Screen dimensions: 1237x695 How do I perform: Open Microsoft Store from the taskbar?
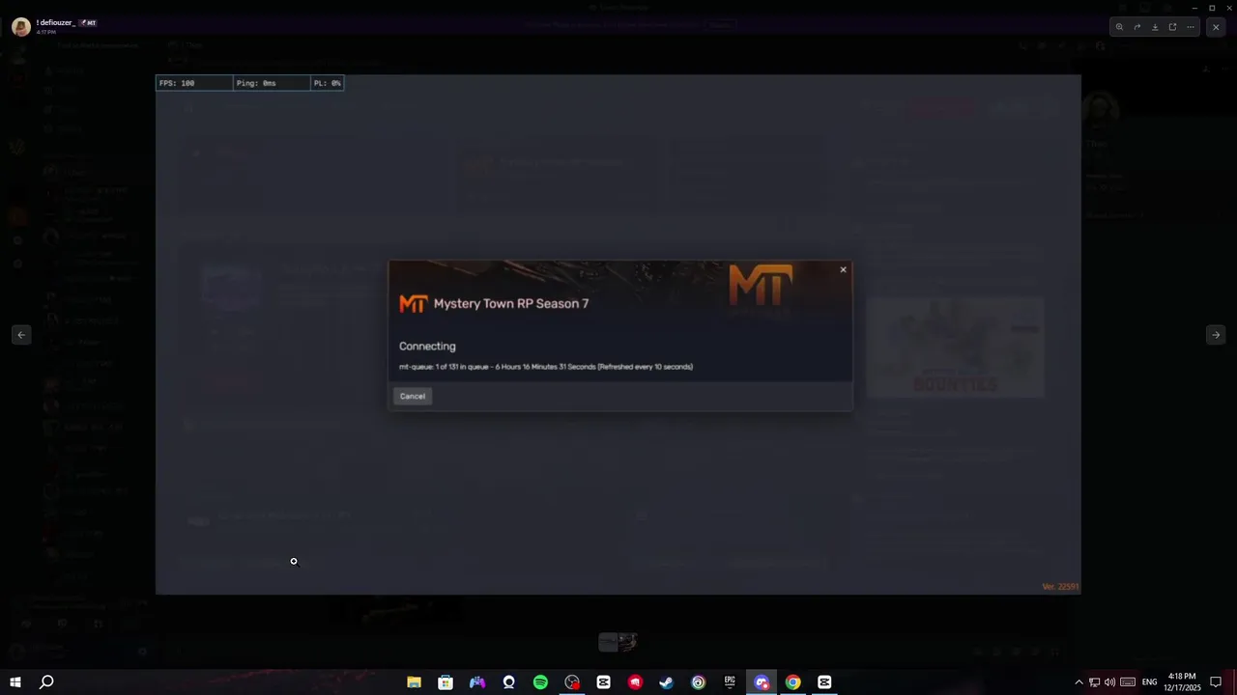pos(446,682)
